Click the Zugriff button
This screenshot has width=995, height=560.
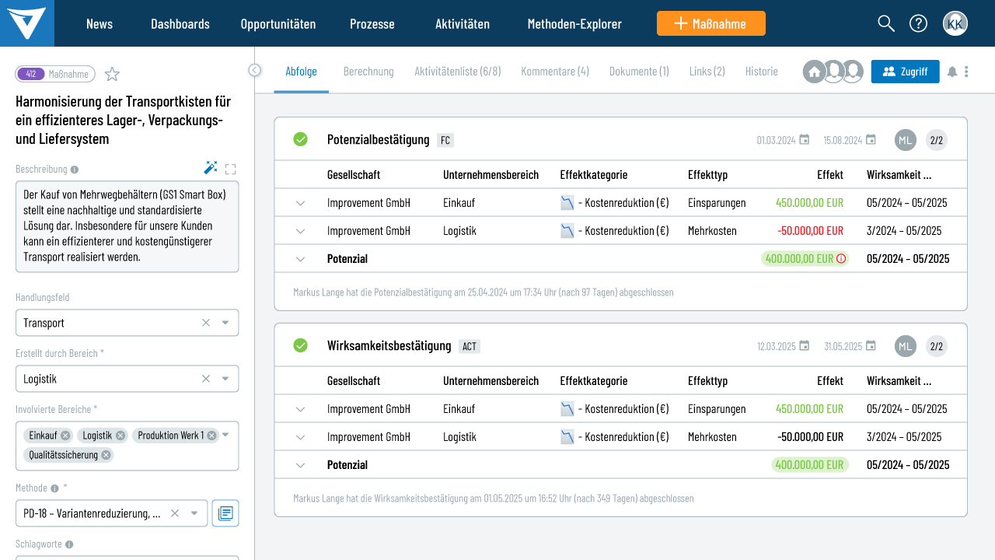[x=905, y=72]
